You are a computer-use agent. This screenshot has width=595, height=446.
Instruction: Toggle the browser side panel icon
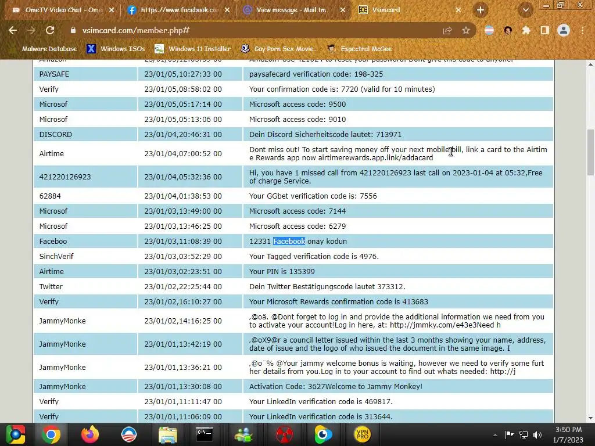pyautogui.click(x=545, y=30)
